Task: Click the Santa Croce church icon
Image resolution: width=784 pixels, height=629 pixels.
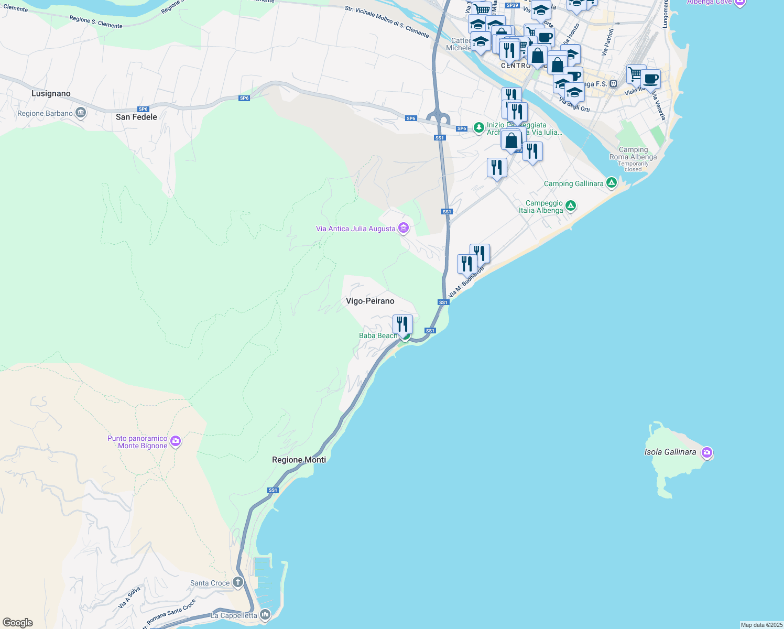Action: point(238,582)
